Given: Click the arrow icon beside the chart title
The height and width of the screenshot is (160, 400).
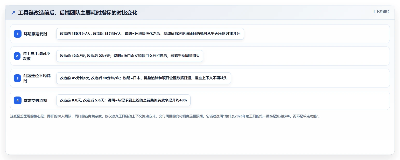Looking at the screenshot, I should point(13,13).
